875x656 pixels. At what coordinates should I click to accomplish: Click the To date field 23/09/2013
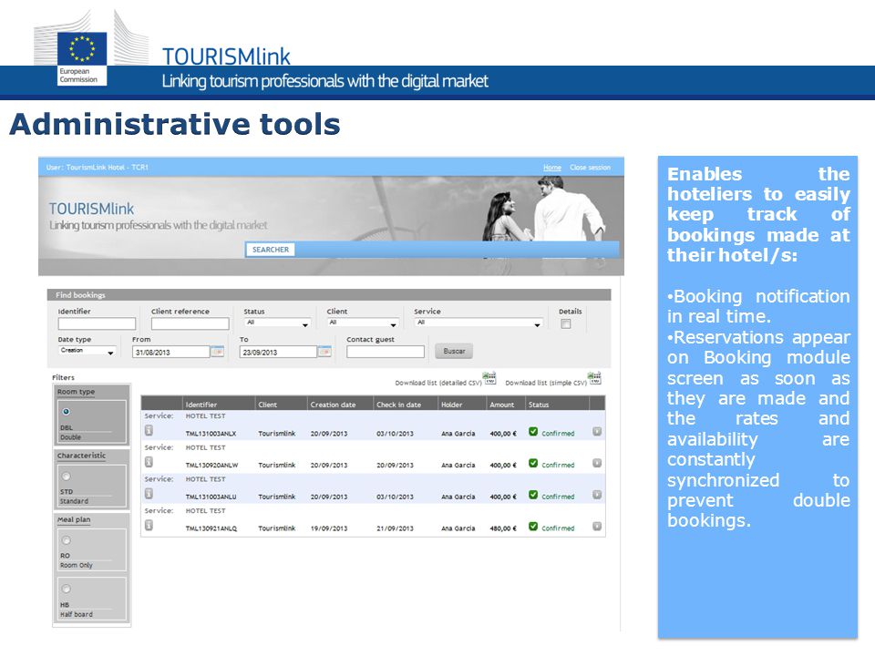[x=278, y=352]
